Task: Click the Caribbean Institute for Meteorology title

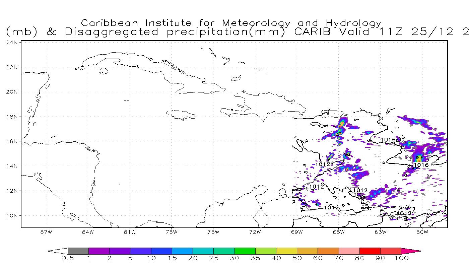Action: 231,23
